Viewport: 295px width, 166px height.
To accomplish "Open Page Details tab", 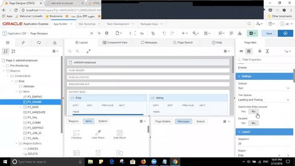I will point(163,121).
